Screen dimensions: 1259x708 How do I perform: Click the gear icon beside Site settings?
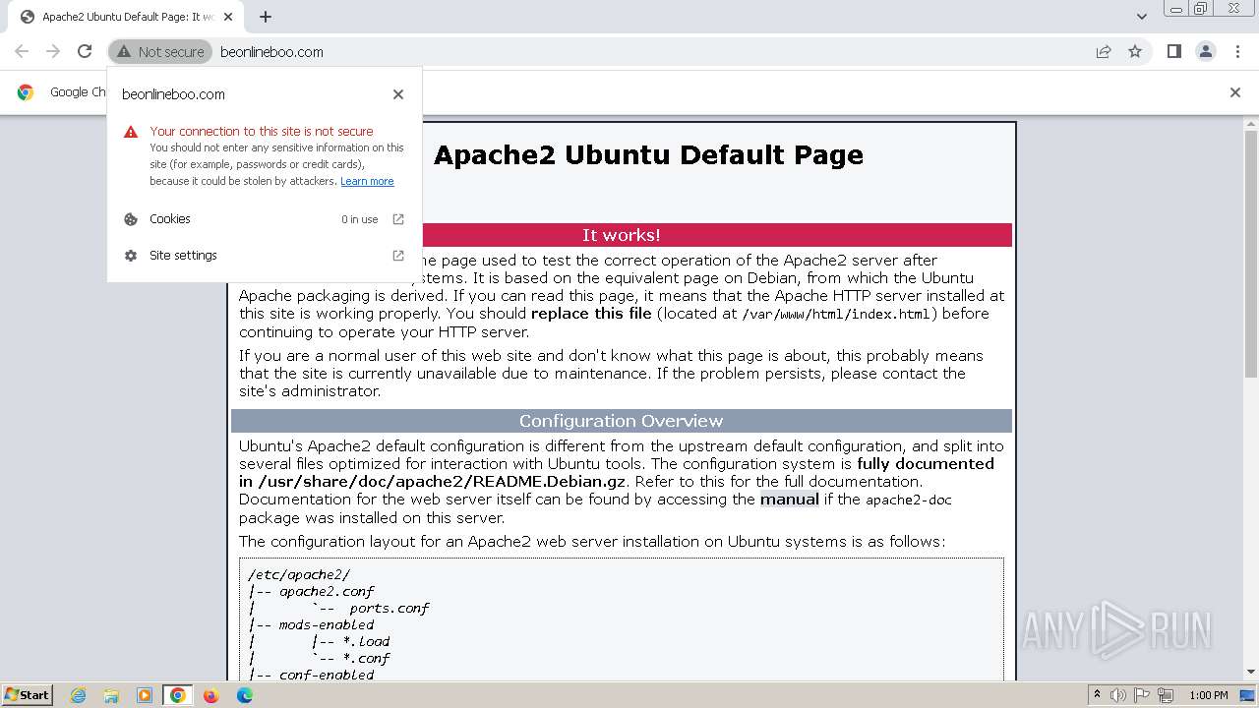pos(131,256)
